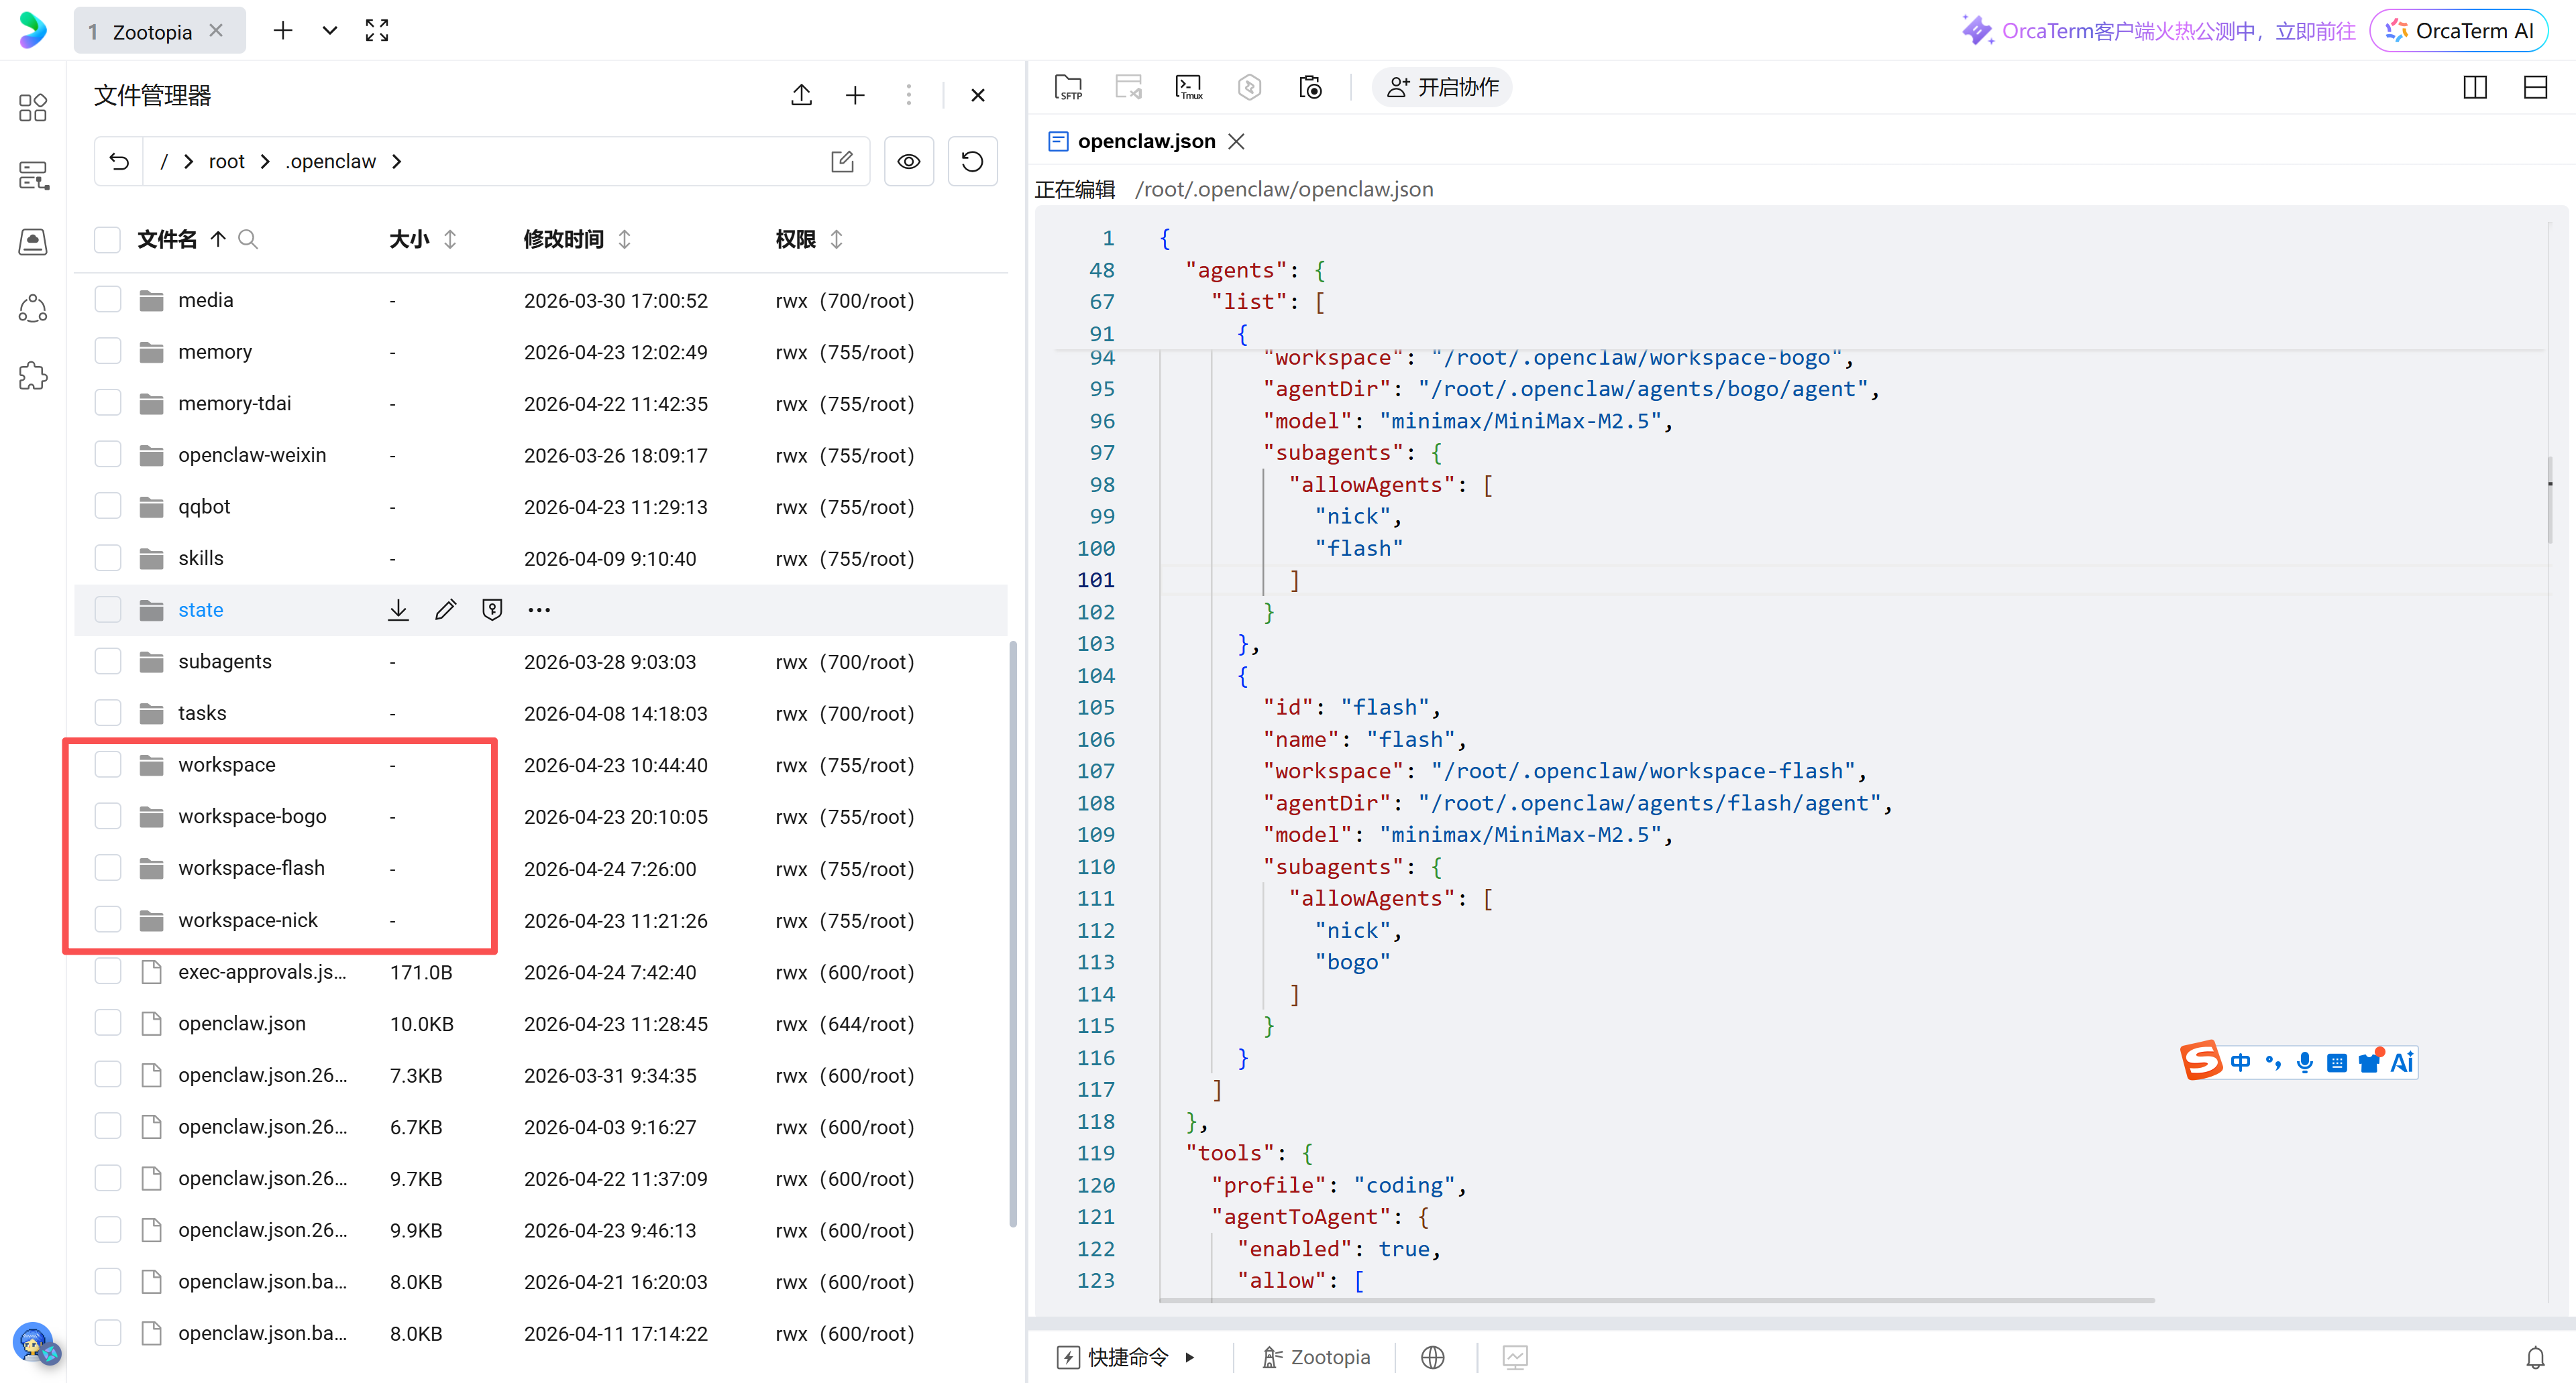Open OrcaTerm AI assistant
This screenshot has height=1383, width=2576.
point(2458,31)
